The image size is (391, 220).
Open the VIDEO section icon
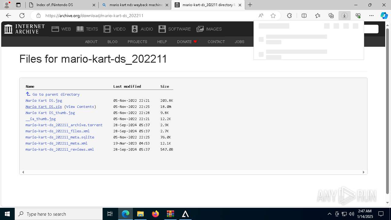point(115,29)
